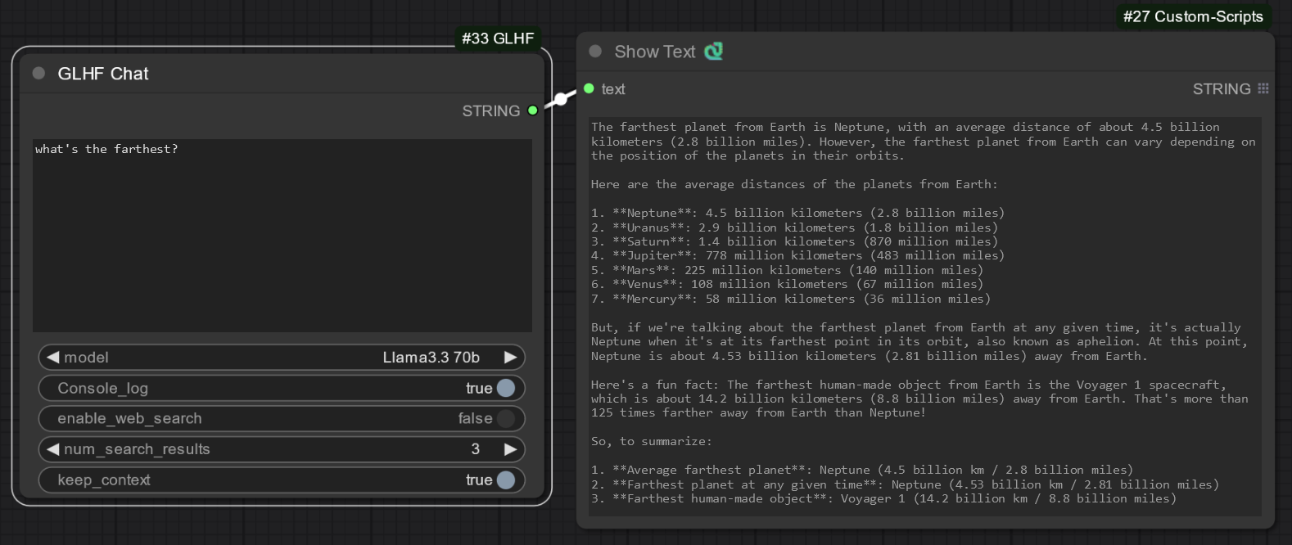The width and height of the screenshot is (1292, 545).
Task: Click the Show Text output text area
Action: tap(924, 317)
